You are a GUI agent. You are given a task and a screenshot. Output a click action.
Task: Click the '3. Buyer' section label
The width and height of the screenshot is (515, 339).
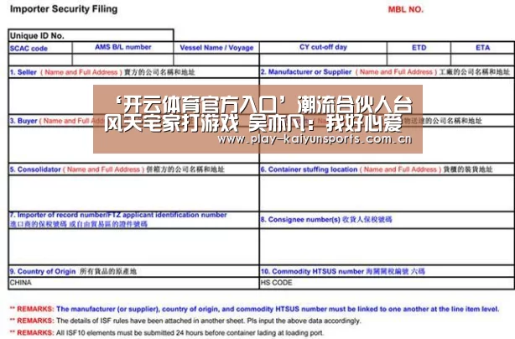click(x=23, y=121)
